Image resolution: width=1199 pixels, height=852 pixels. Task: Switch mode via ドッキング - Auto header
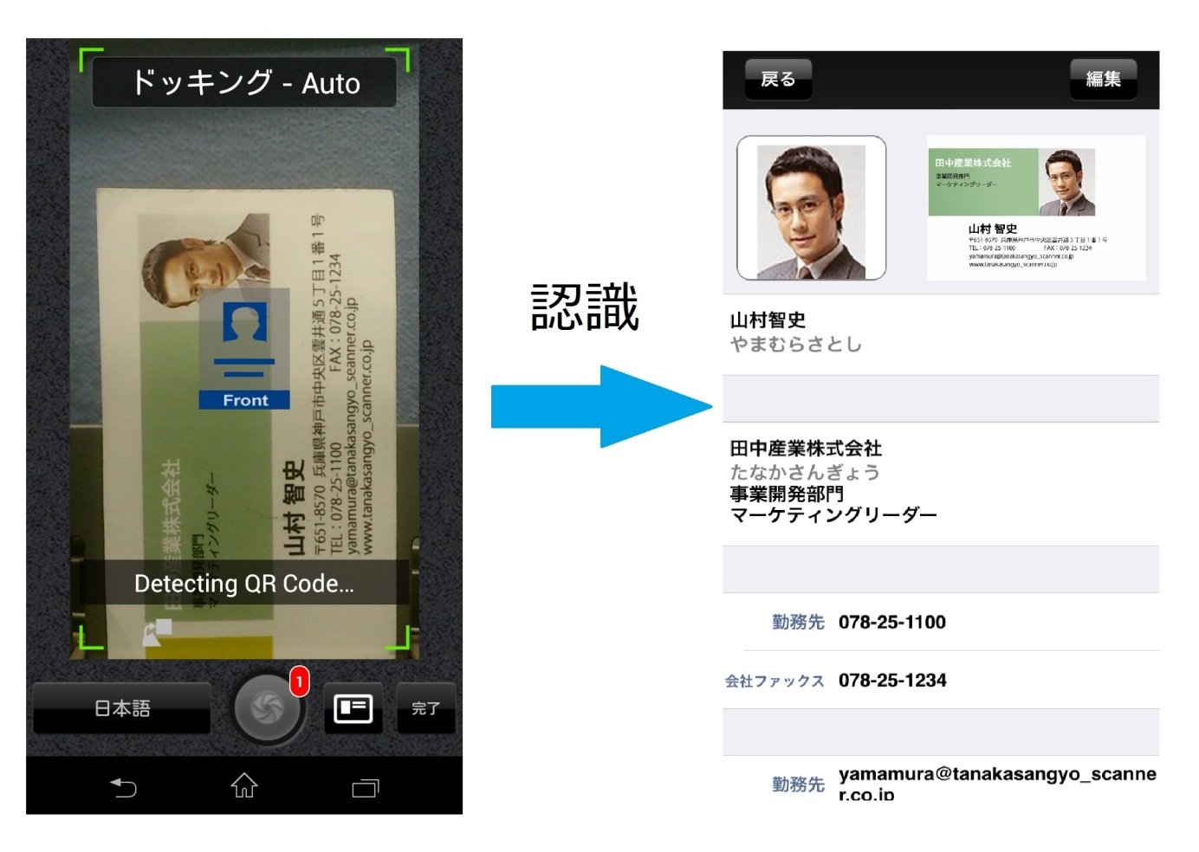click(244, 83)
